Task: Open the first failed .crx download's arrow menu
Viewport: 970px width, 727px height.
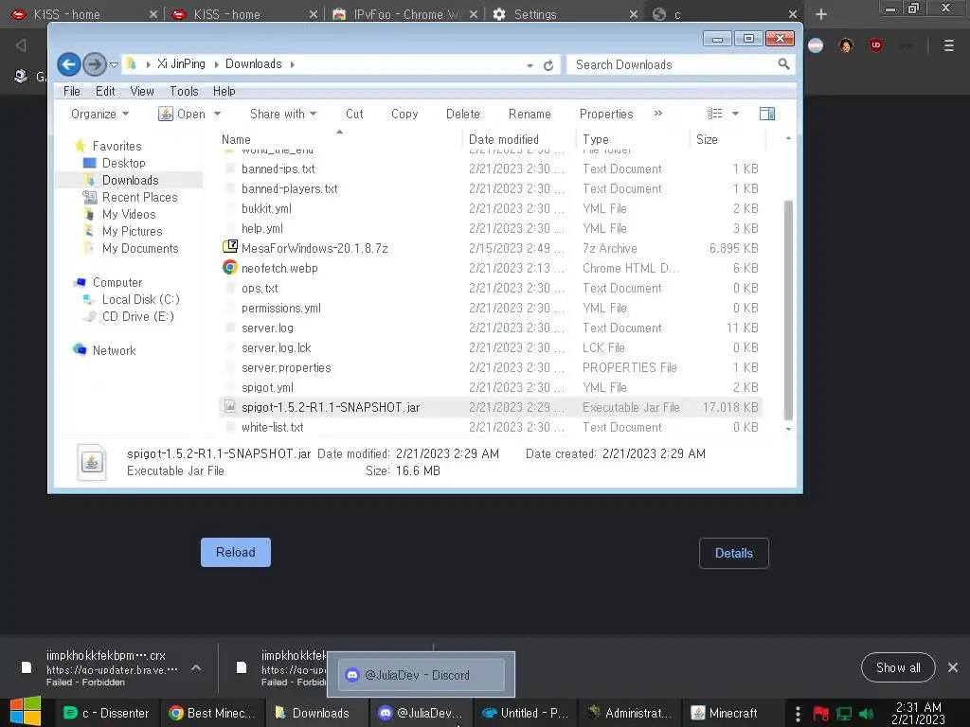Action: (196, 667)
